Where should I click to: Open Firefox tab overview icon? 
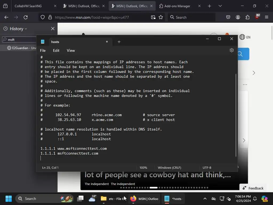point(5,6)
